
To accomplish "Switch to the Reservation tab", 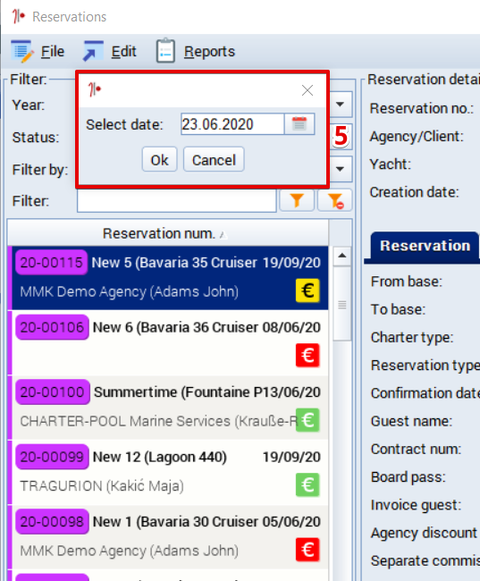I will tap(425, 246).
